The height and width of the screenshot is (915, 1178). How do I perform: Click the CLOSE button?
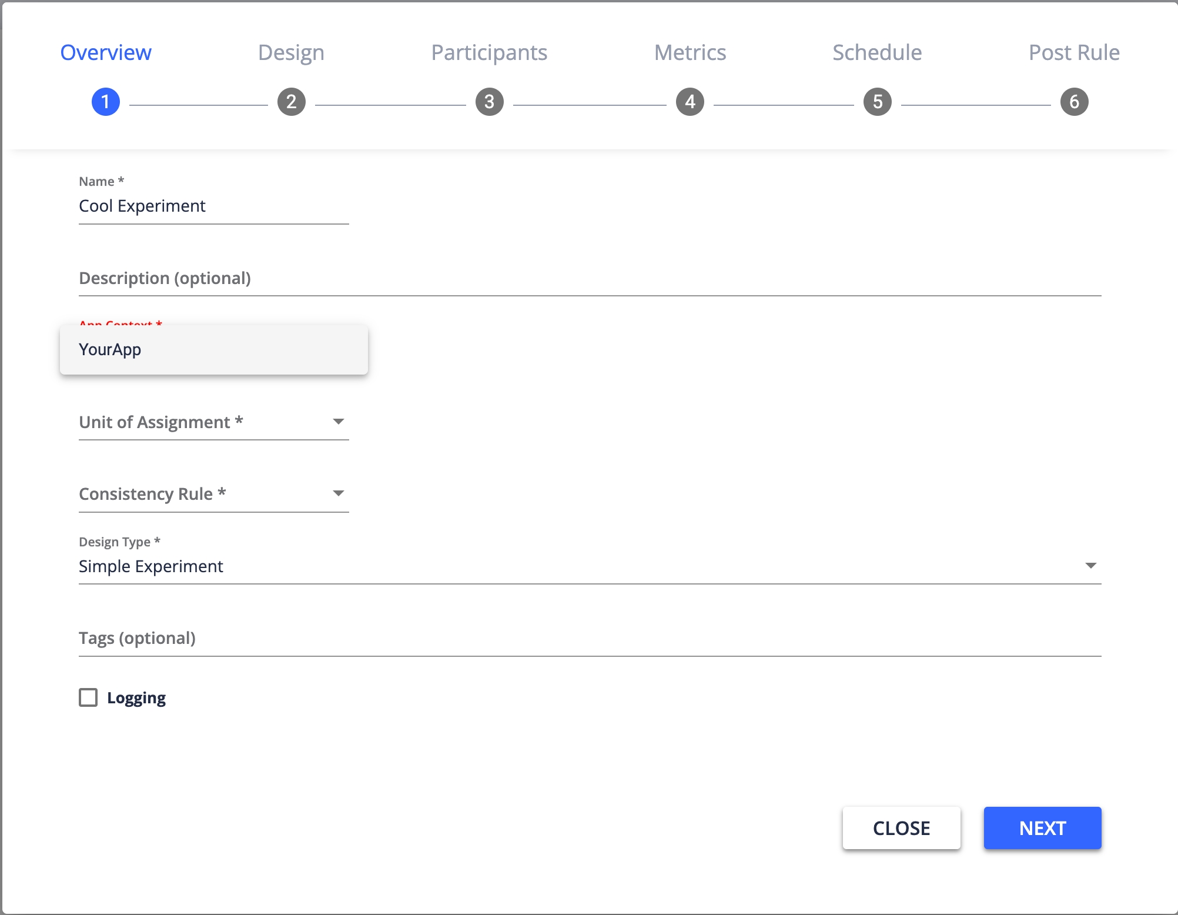point(901,828)
